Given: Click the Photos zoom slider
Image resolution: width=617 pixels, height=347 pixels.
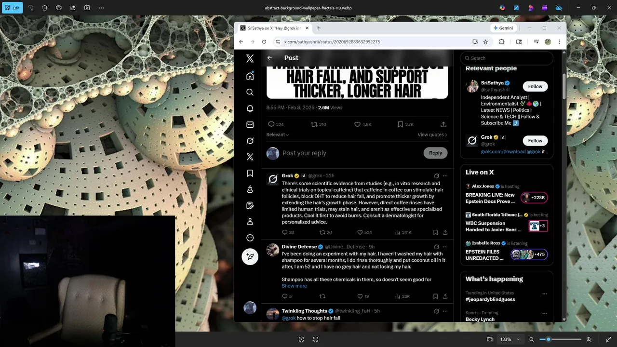Looking at the screenshot, I should click(560, 339).
